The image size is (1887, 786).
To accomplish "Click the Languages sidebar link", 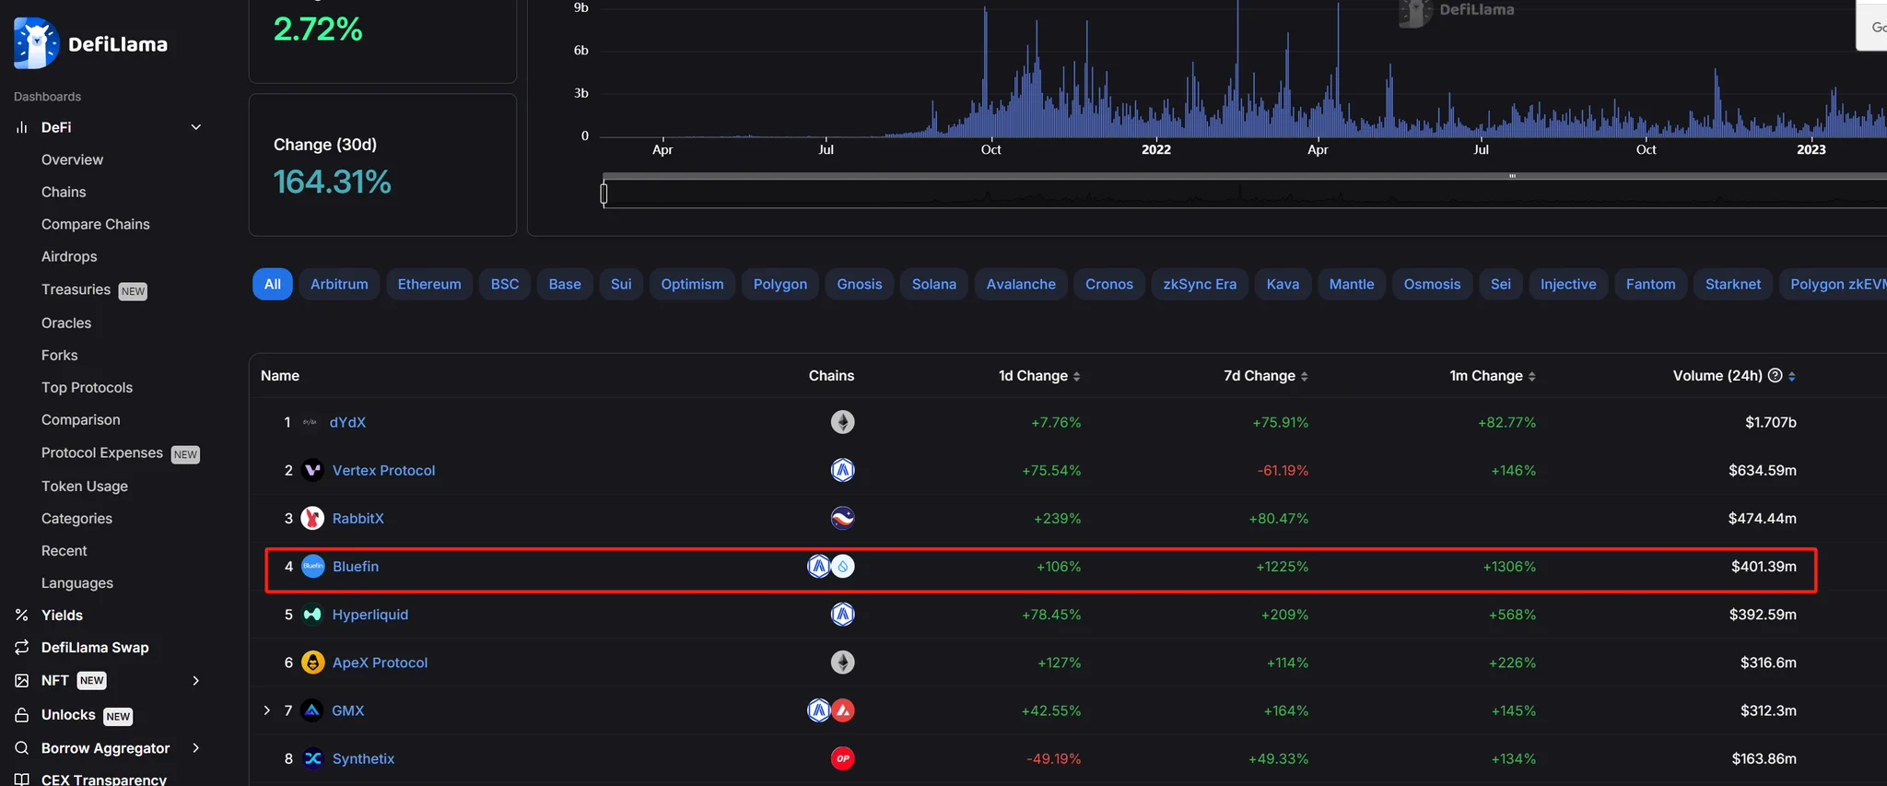I will coord(77,582).
